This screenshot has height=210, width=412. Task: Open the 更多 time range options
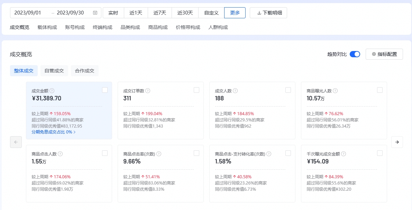click(x=235, y=13)
